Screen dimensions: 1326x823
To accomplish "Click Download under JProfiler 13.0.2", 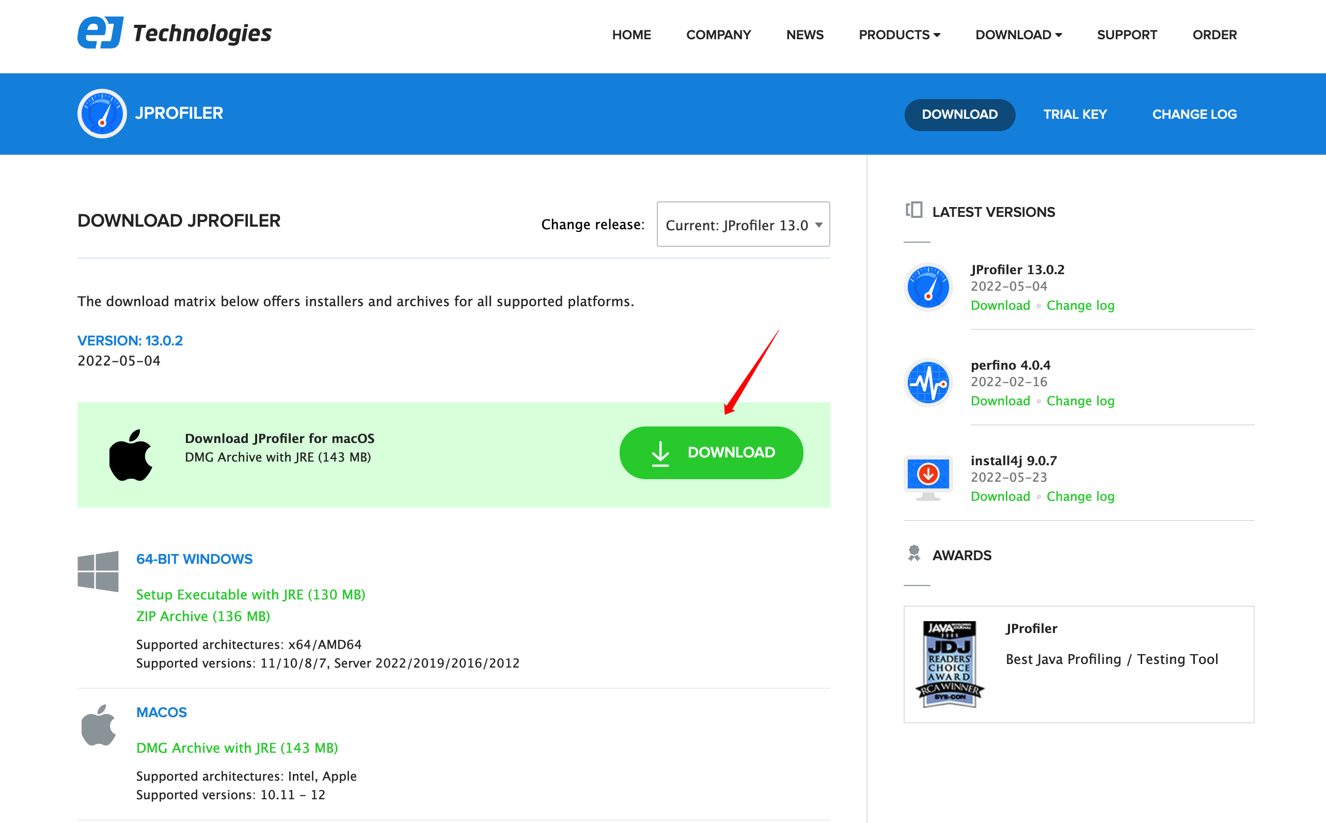I will point(1001,305).
